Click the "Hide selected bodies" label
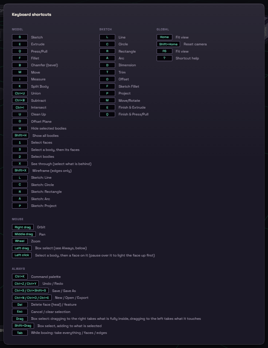 tap(49, 128)
